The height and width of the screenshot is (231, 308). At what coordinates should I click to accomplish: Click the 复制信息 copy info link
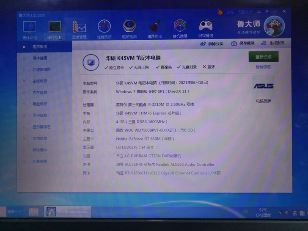tap(263, 67)
